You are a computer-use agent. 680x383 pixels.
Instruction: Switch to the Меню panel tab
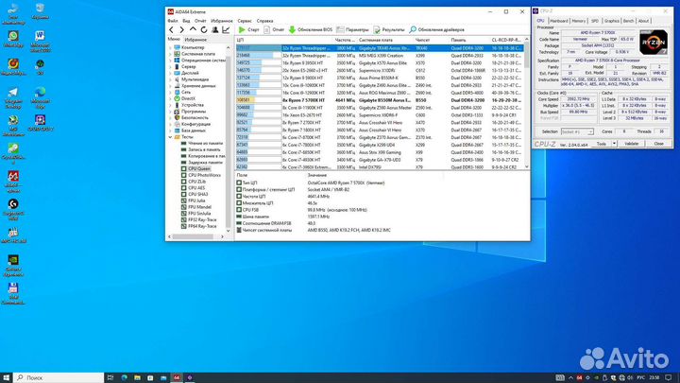[174, 39]
